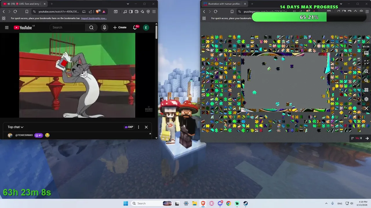Open File Explorer from the taskbar
Screen dimensions: 371x208
(x=194, y=203)
